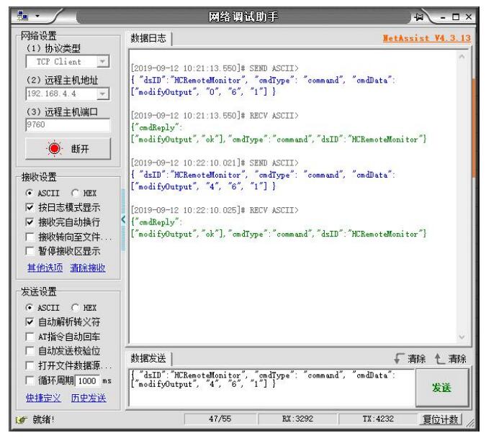Open the TCP Client protocol type dropdown
The height and width of the screenshot is (438, 486).
click(102, 62)
